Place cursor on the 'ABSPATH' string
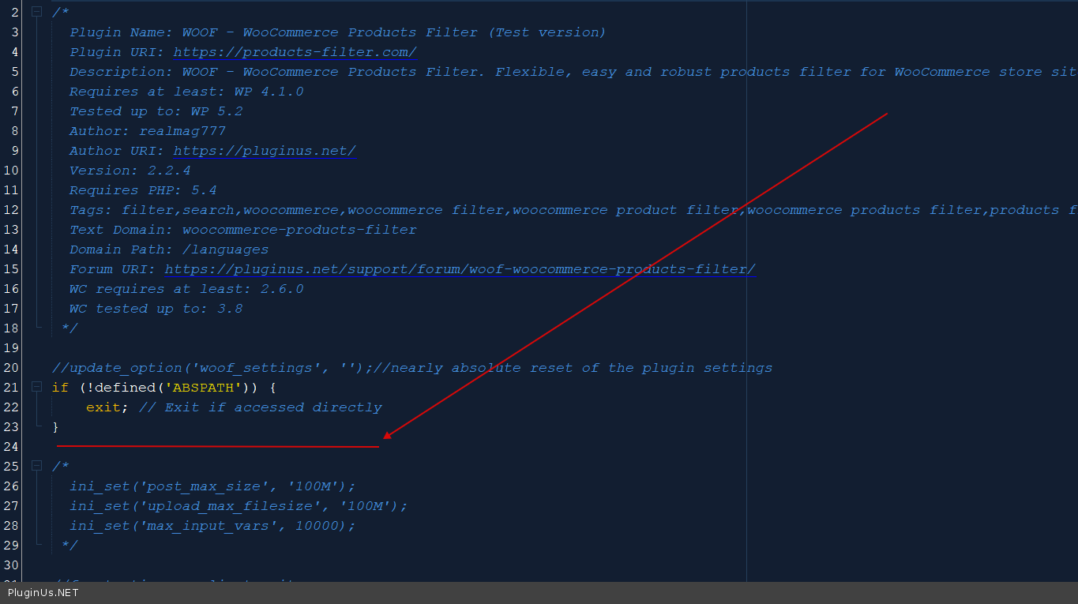The image size is (1078, 604). [x=208, y=388]
